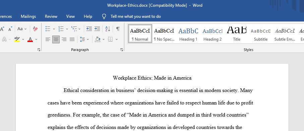304x131 pixels.
Task: Click the lightbulb Tell me icon
Action: (x=104, y=16)
